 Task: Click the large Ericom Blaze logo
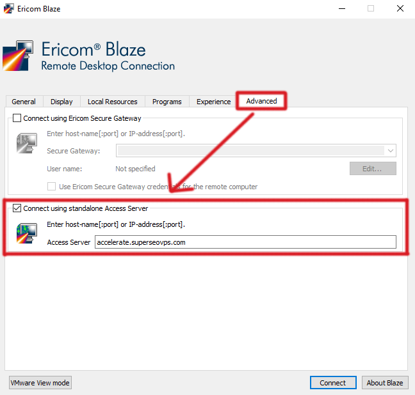click(18, 56)
